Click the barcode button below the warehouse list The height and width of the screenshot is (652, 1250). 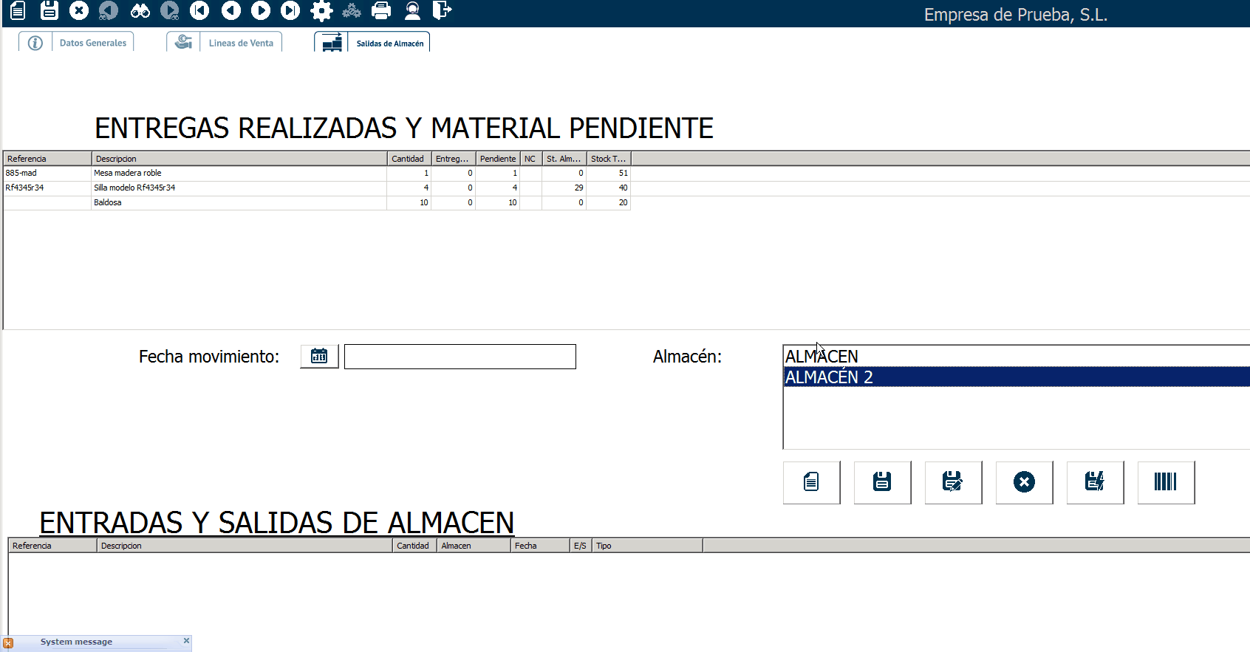tap(1165, 482)
